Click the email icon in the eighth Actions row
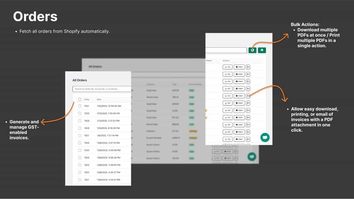Screen dimensions: 354x199 pyautogui.click(x=248, y=117)
